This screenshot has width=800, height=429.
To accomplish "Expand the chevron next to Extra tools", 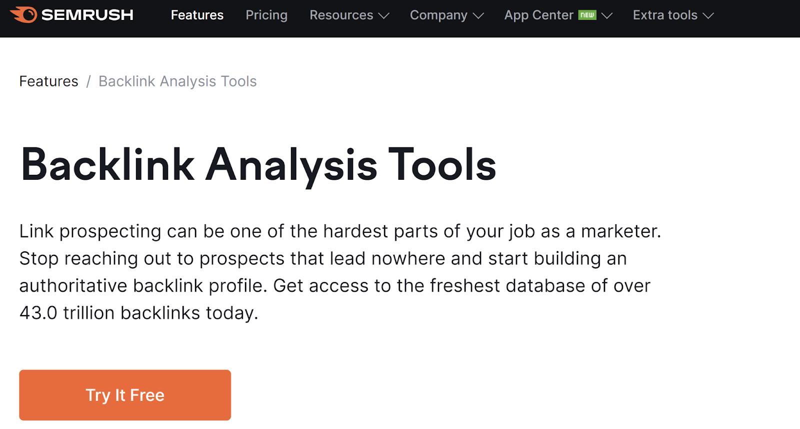I will tap(708, 16).
